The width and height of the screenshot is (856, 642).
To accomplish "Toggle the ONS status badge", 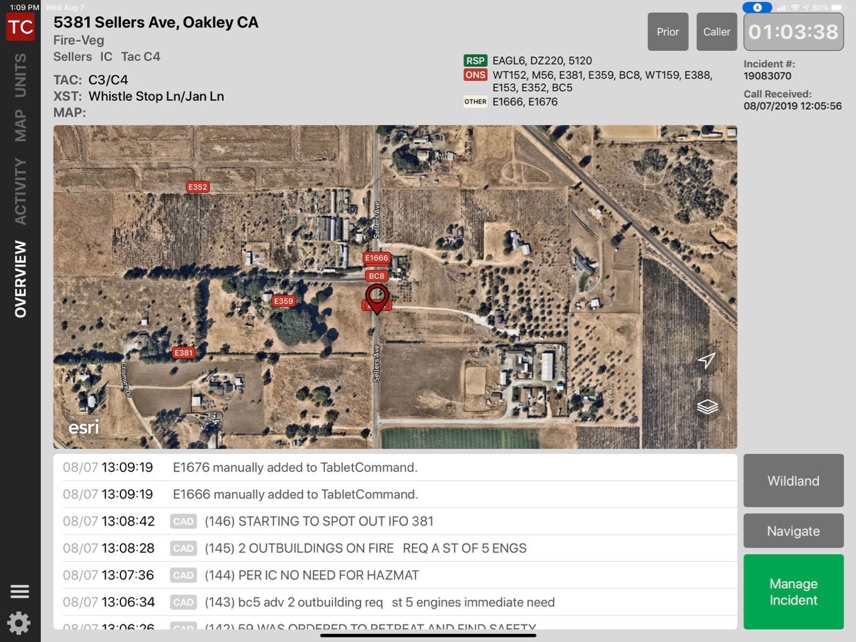I will [x=475, y=75].
